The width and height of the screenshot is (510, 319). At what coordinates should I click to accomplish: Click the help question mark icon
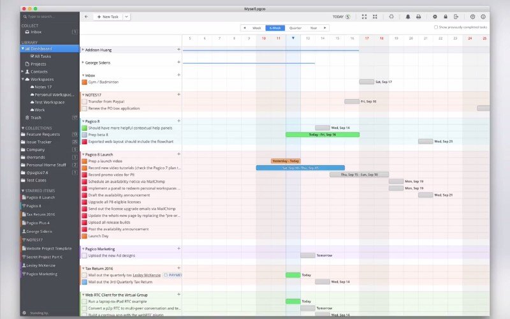(472, 17)
